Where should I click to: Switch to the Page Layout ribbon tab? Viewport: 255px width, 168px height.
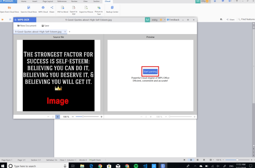[47, 1]
